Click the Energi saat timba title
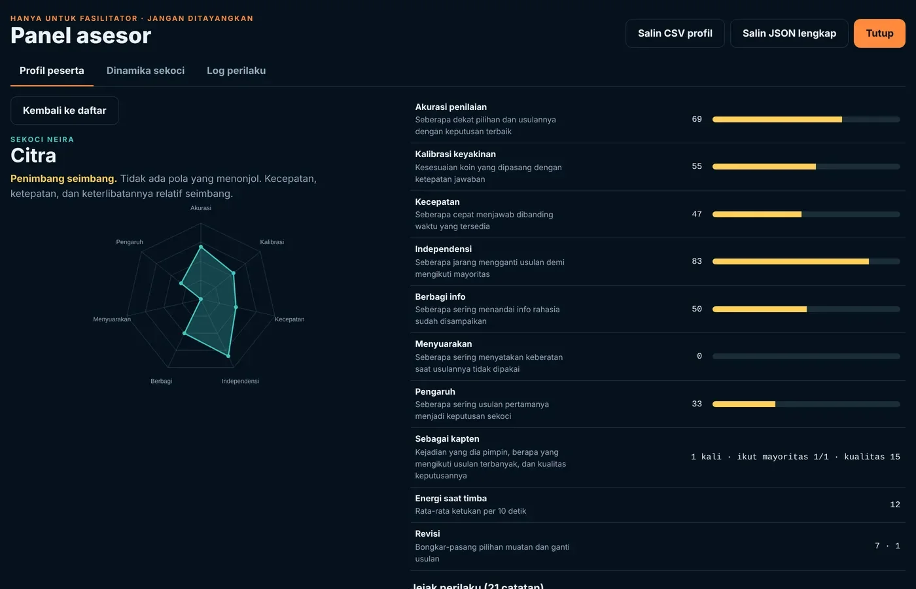Screen dimensions: 916x589 tap(451, 499)
